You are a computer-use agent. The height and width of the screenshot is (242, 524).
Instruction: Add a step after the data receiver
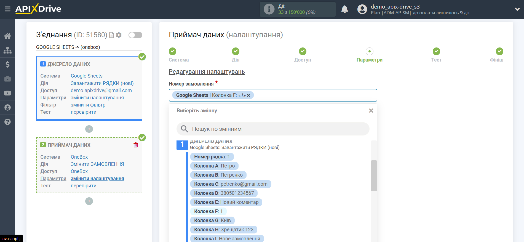pyautogui.click(x=89, y=201)
